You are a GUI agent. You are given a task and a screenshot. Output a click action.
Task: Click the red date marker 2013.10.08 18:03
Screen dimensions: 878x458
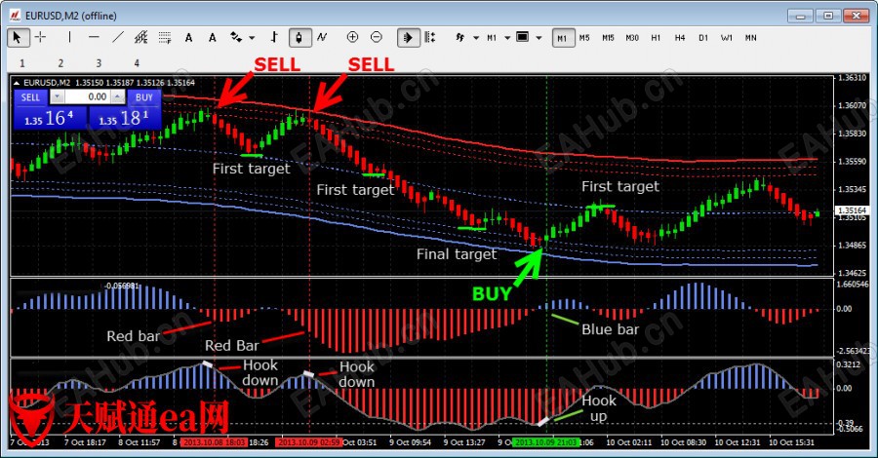tap(214, 442)
